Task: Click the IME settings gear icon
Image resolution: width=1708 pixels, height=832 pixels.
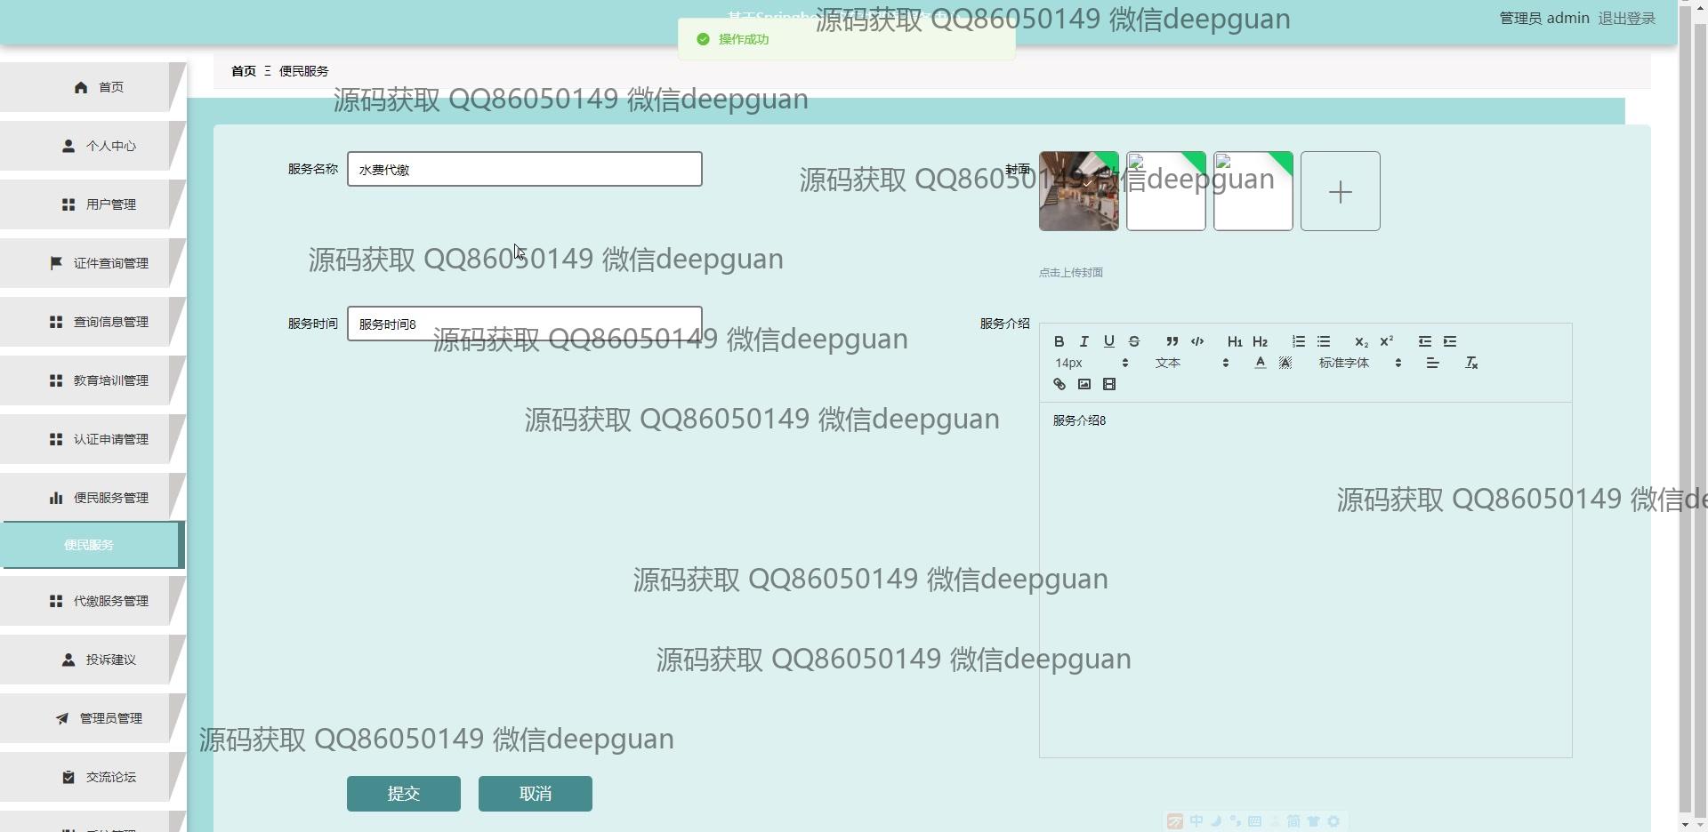Action: pyautogui.click(x=1333, y=821)
